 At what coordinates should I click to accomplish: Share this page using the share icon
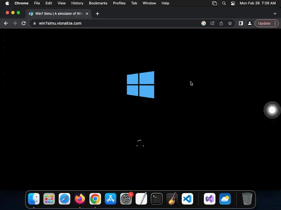pyautogui.click(x=221, y=23)
